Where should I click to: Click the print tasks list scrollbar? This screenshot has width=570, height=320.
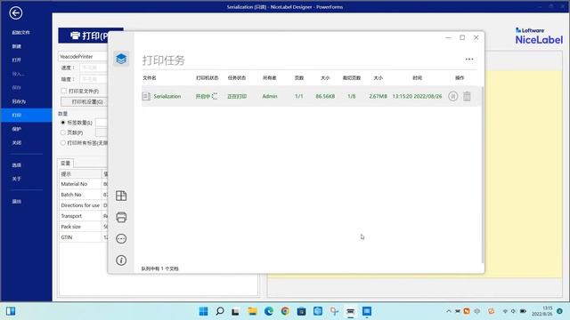click(x=483, y=174)
